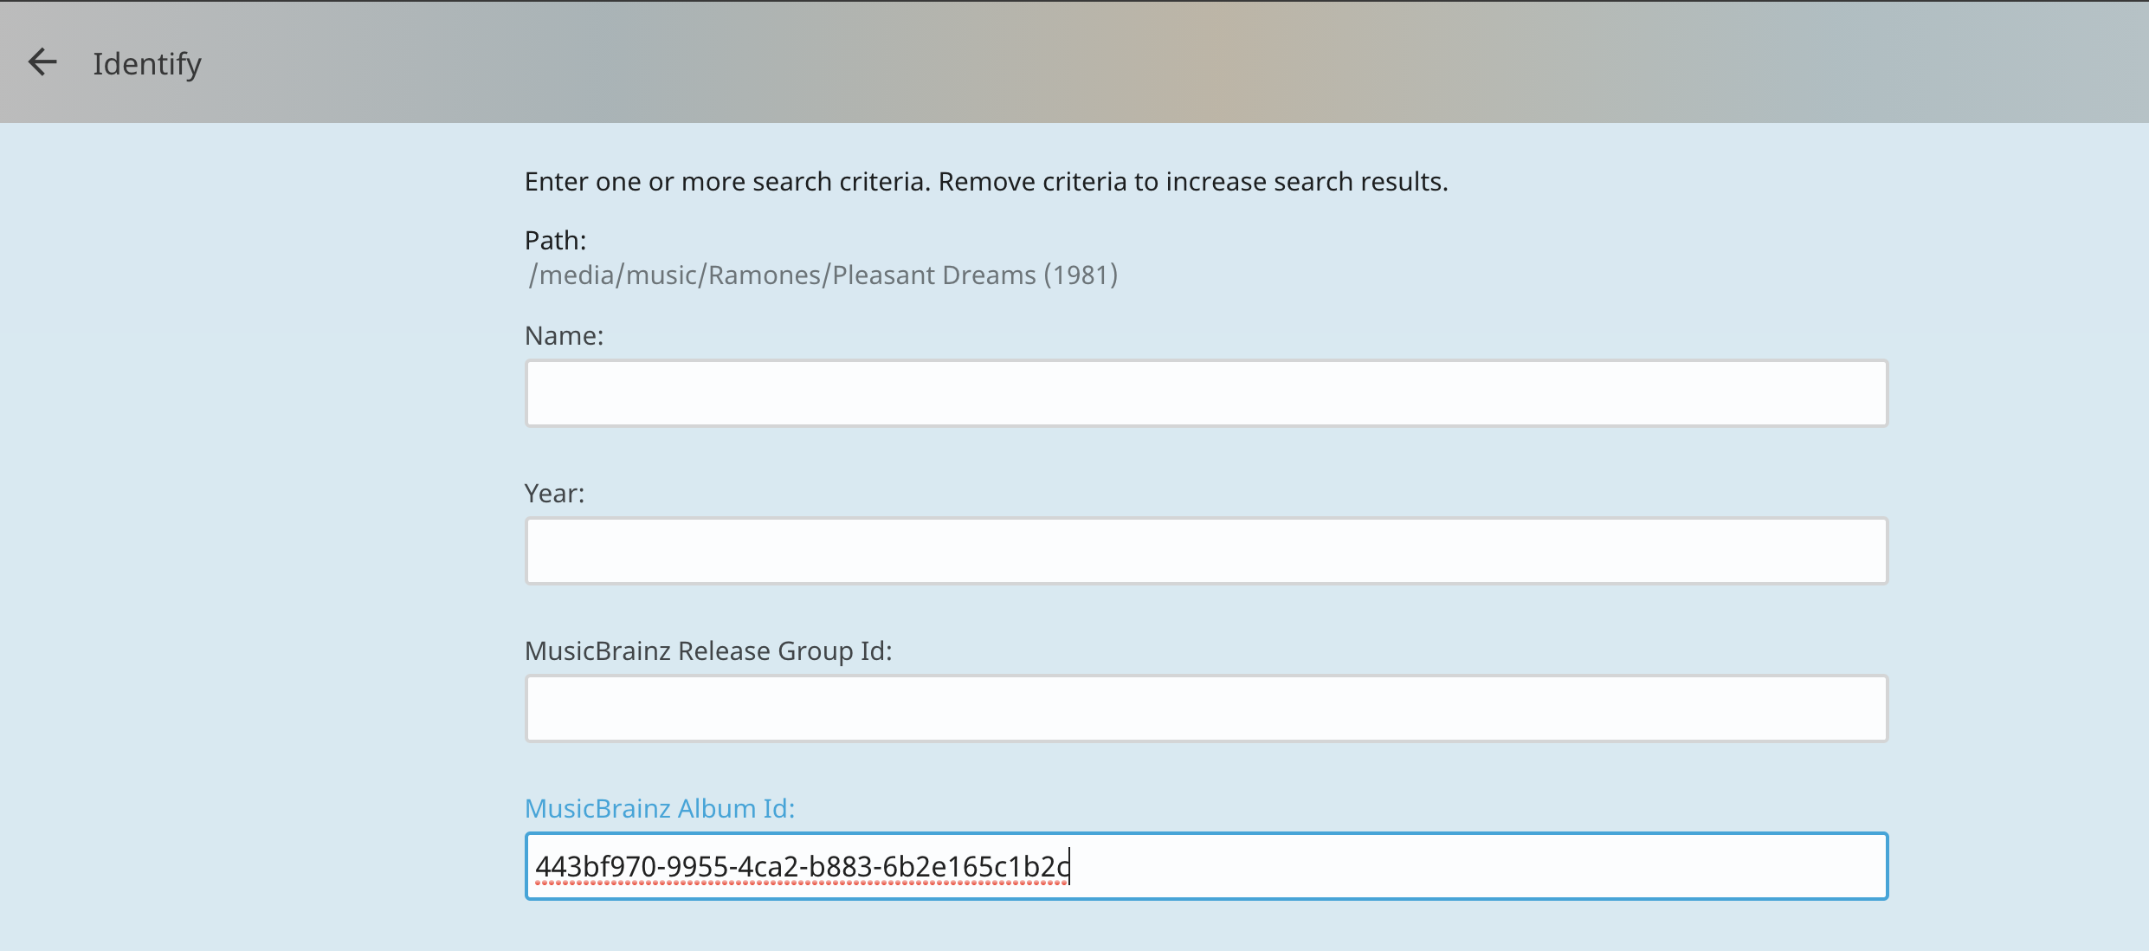
Task: Click the entered MusicBrainz Album Id text
Action: [803, 866]
